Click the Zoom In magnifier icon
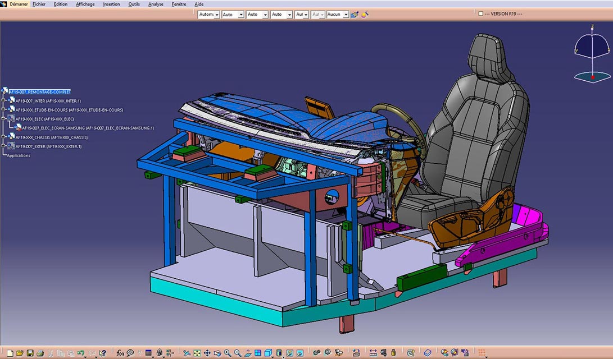 coord(228,353)
